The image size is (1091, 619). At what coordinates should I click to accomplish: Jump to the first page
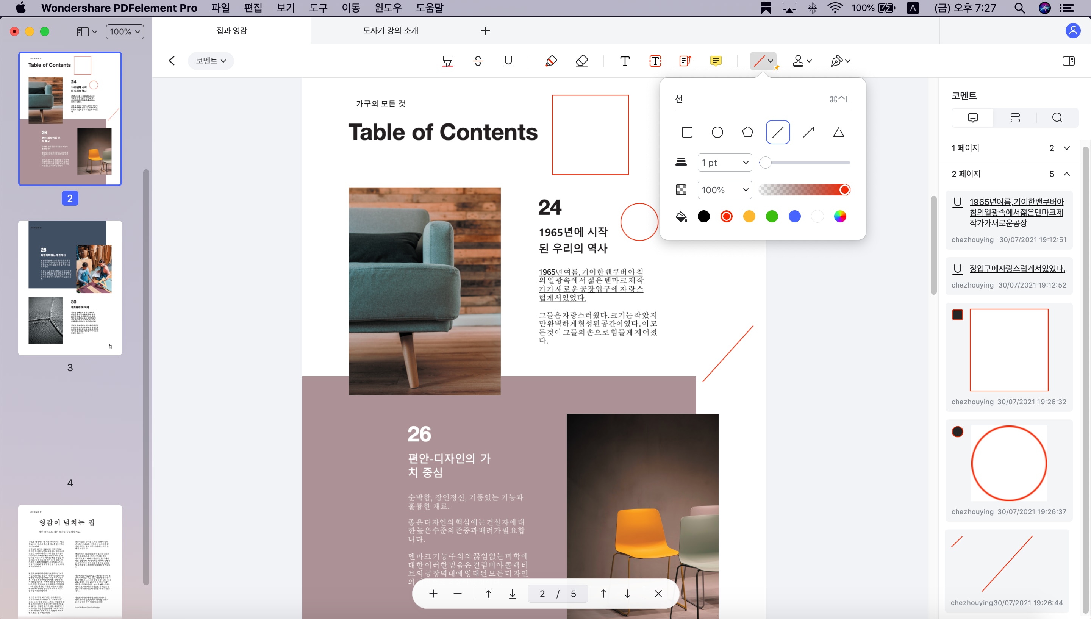[488, 594]
